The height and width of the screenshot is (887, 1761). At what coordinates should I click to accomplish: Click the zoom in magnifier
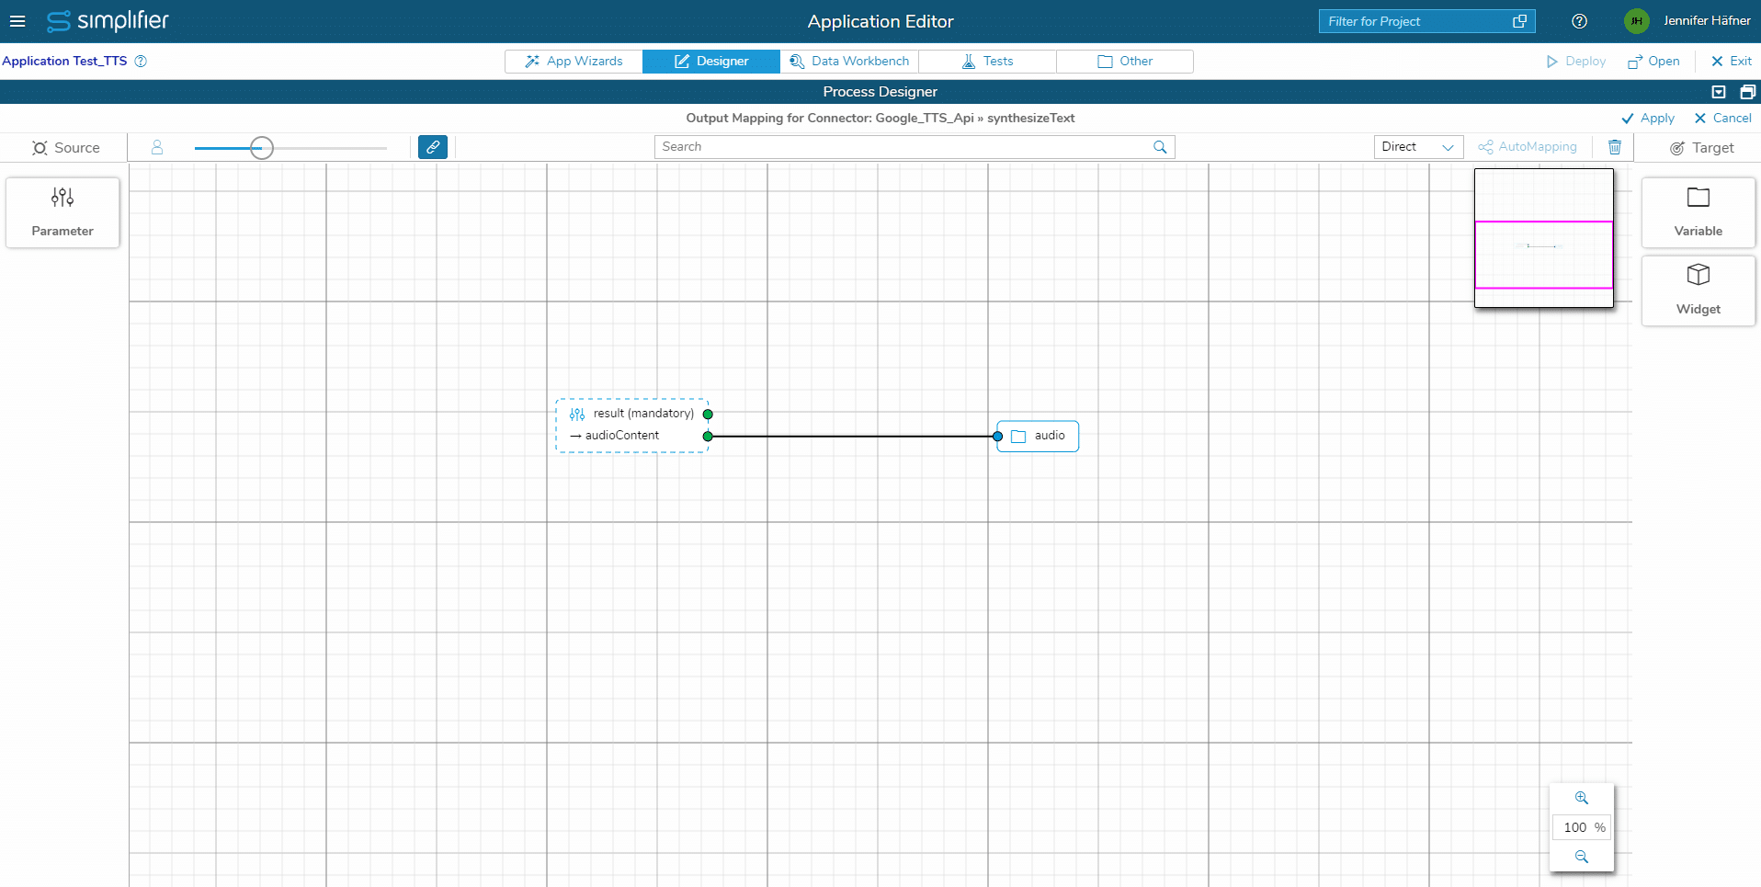click(x=1582, y=798)
